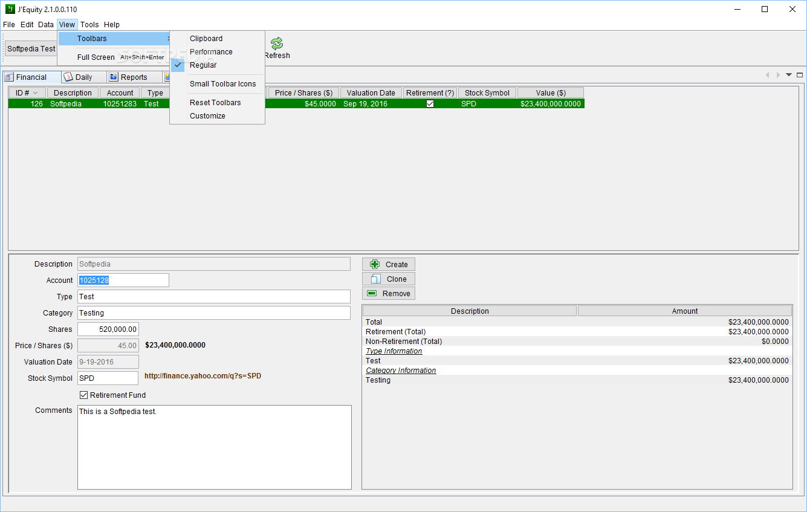Click inside the Comments text area
Viewport: 807px width, 512px height.
pos(215,447)
